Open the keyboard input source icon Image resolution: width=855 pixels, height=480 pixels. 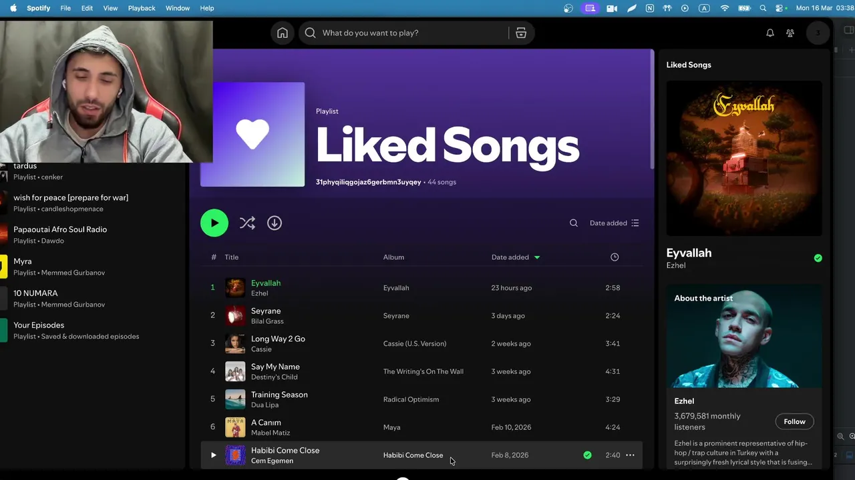point(704,8)
